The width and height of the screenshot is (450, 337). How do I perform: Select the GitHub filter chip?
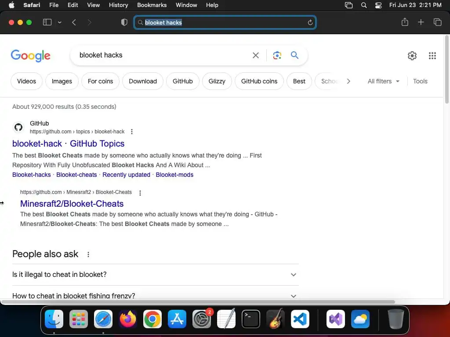(x=182, y=81)
